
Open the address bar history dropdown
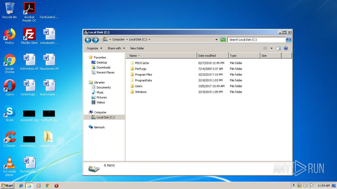[x=216, y=40]
